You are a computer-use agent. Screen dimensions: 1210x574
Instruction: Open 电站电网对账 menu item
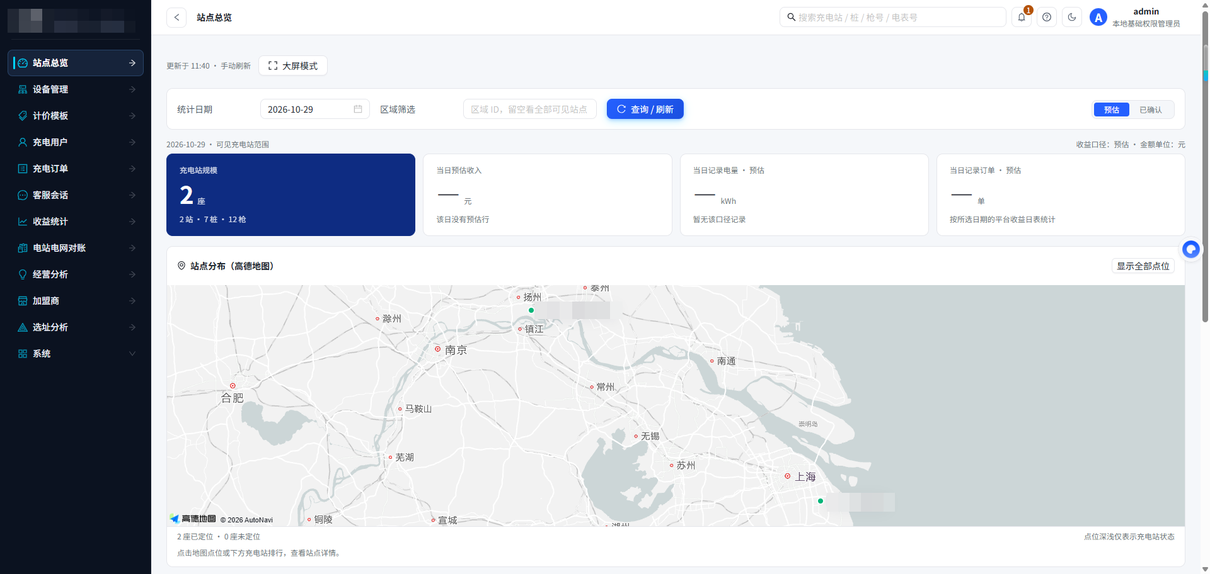76,248
